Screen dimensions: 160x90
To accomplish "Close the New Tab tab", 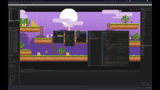I will coord(30,3).
